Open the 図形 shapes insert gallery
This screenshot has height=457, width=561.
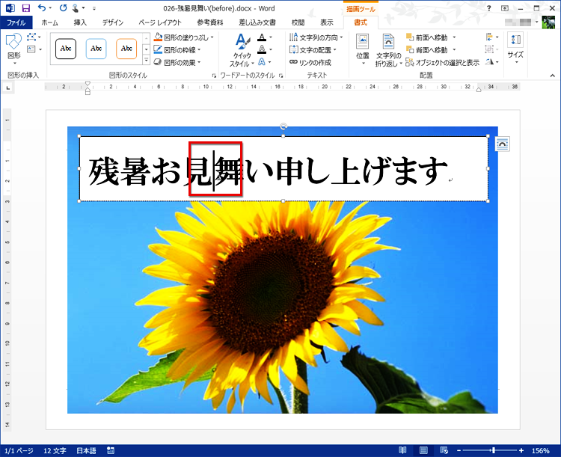(14, 49)
